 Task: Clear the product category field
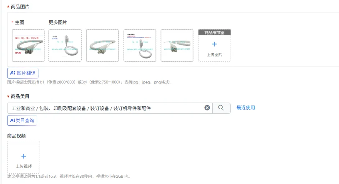tap(207, 108)
